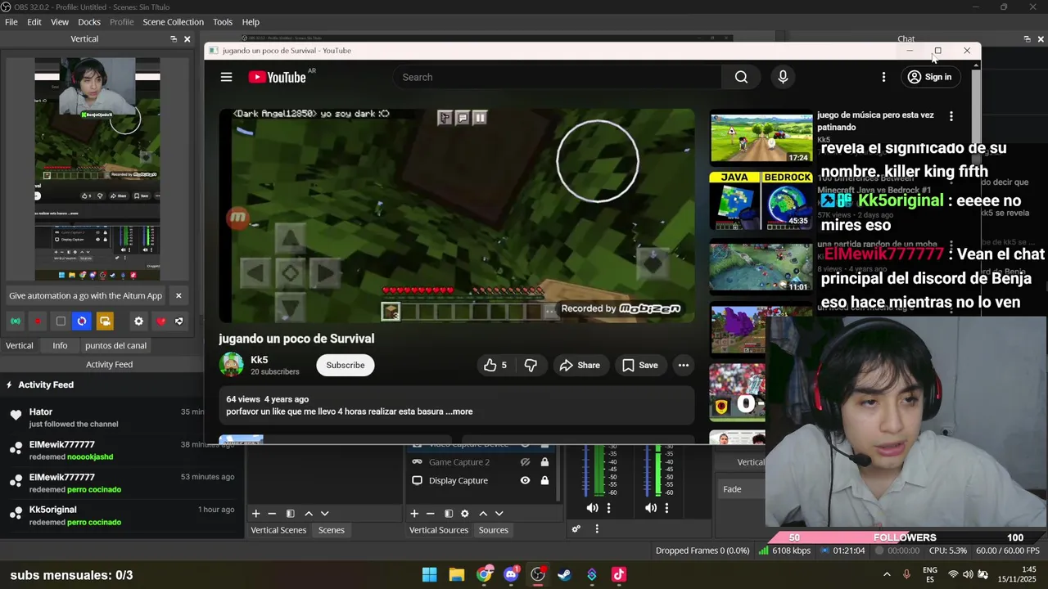Remove selected source with minus
The image size is (1048, 589).
tap(430, 514)
